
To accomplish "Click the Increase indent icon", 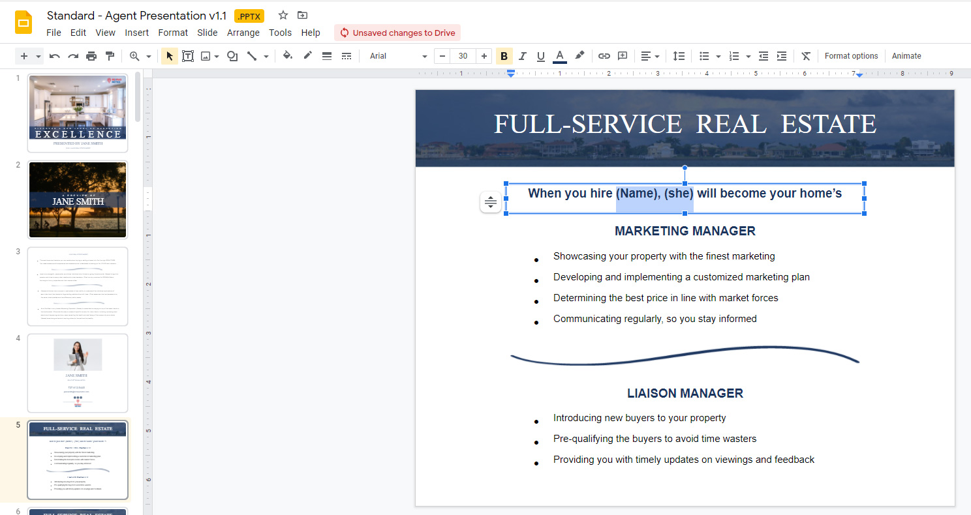I will (782, 56).
